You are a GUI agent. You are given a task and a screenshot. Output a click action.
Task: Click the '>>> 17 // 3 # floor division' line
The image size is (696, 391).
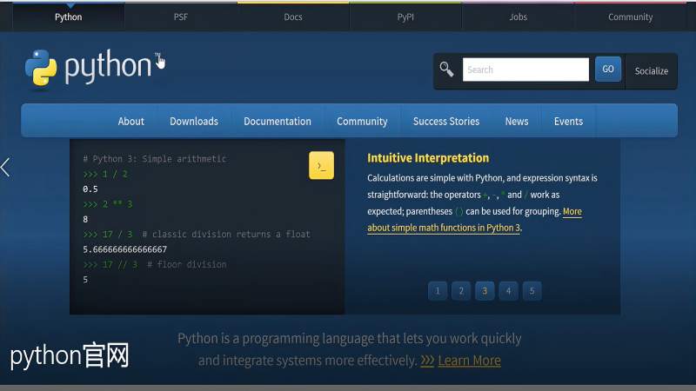click(155, 265)
